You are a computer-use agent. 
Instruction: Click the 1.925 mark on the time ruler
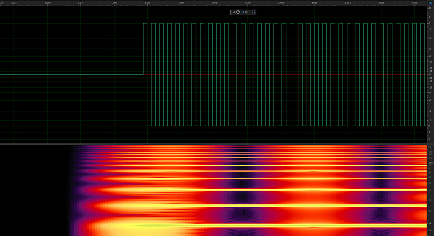coord(414,3)
